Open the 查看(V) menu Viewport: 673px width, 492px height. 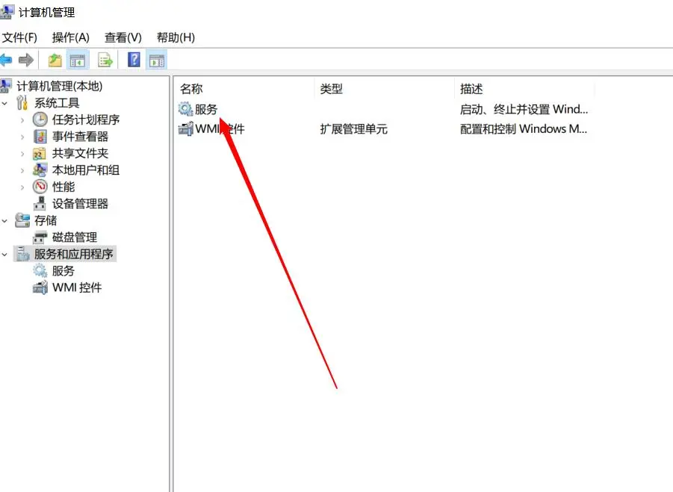coord(122,38)
